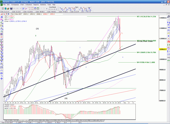The width and height of the screenshot is (170, 124).
Task: Switch to the DJIA H4 60-I tab
Action: (x=64, y=12)
